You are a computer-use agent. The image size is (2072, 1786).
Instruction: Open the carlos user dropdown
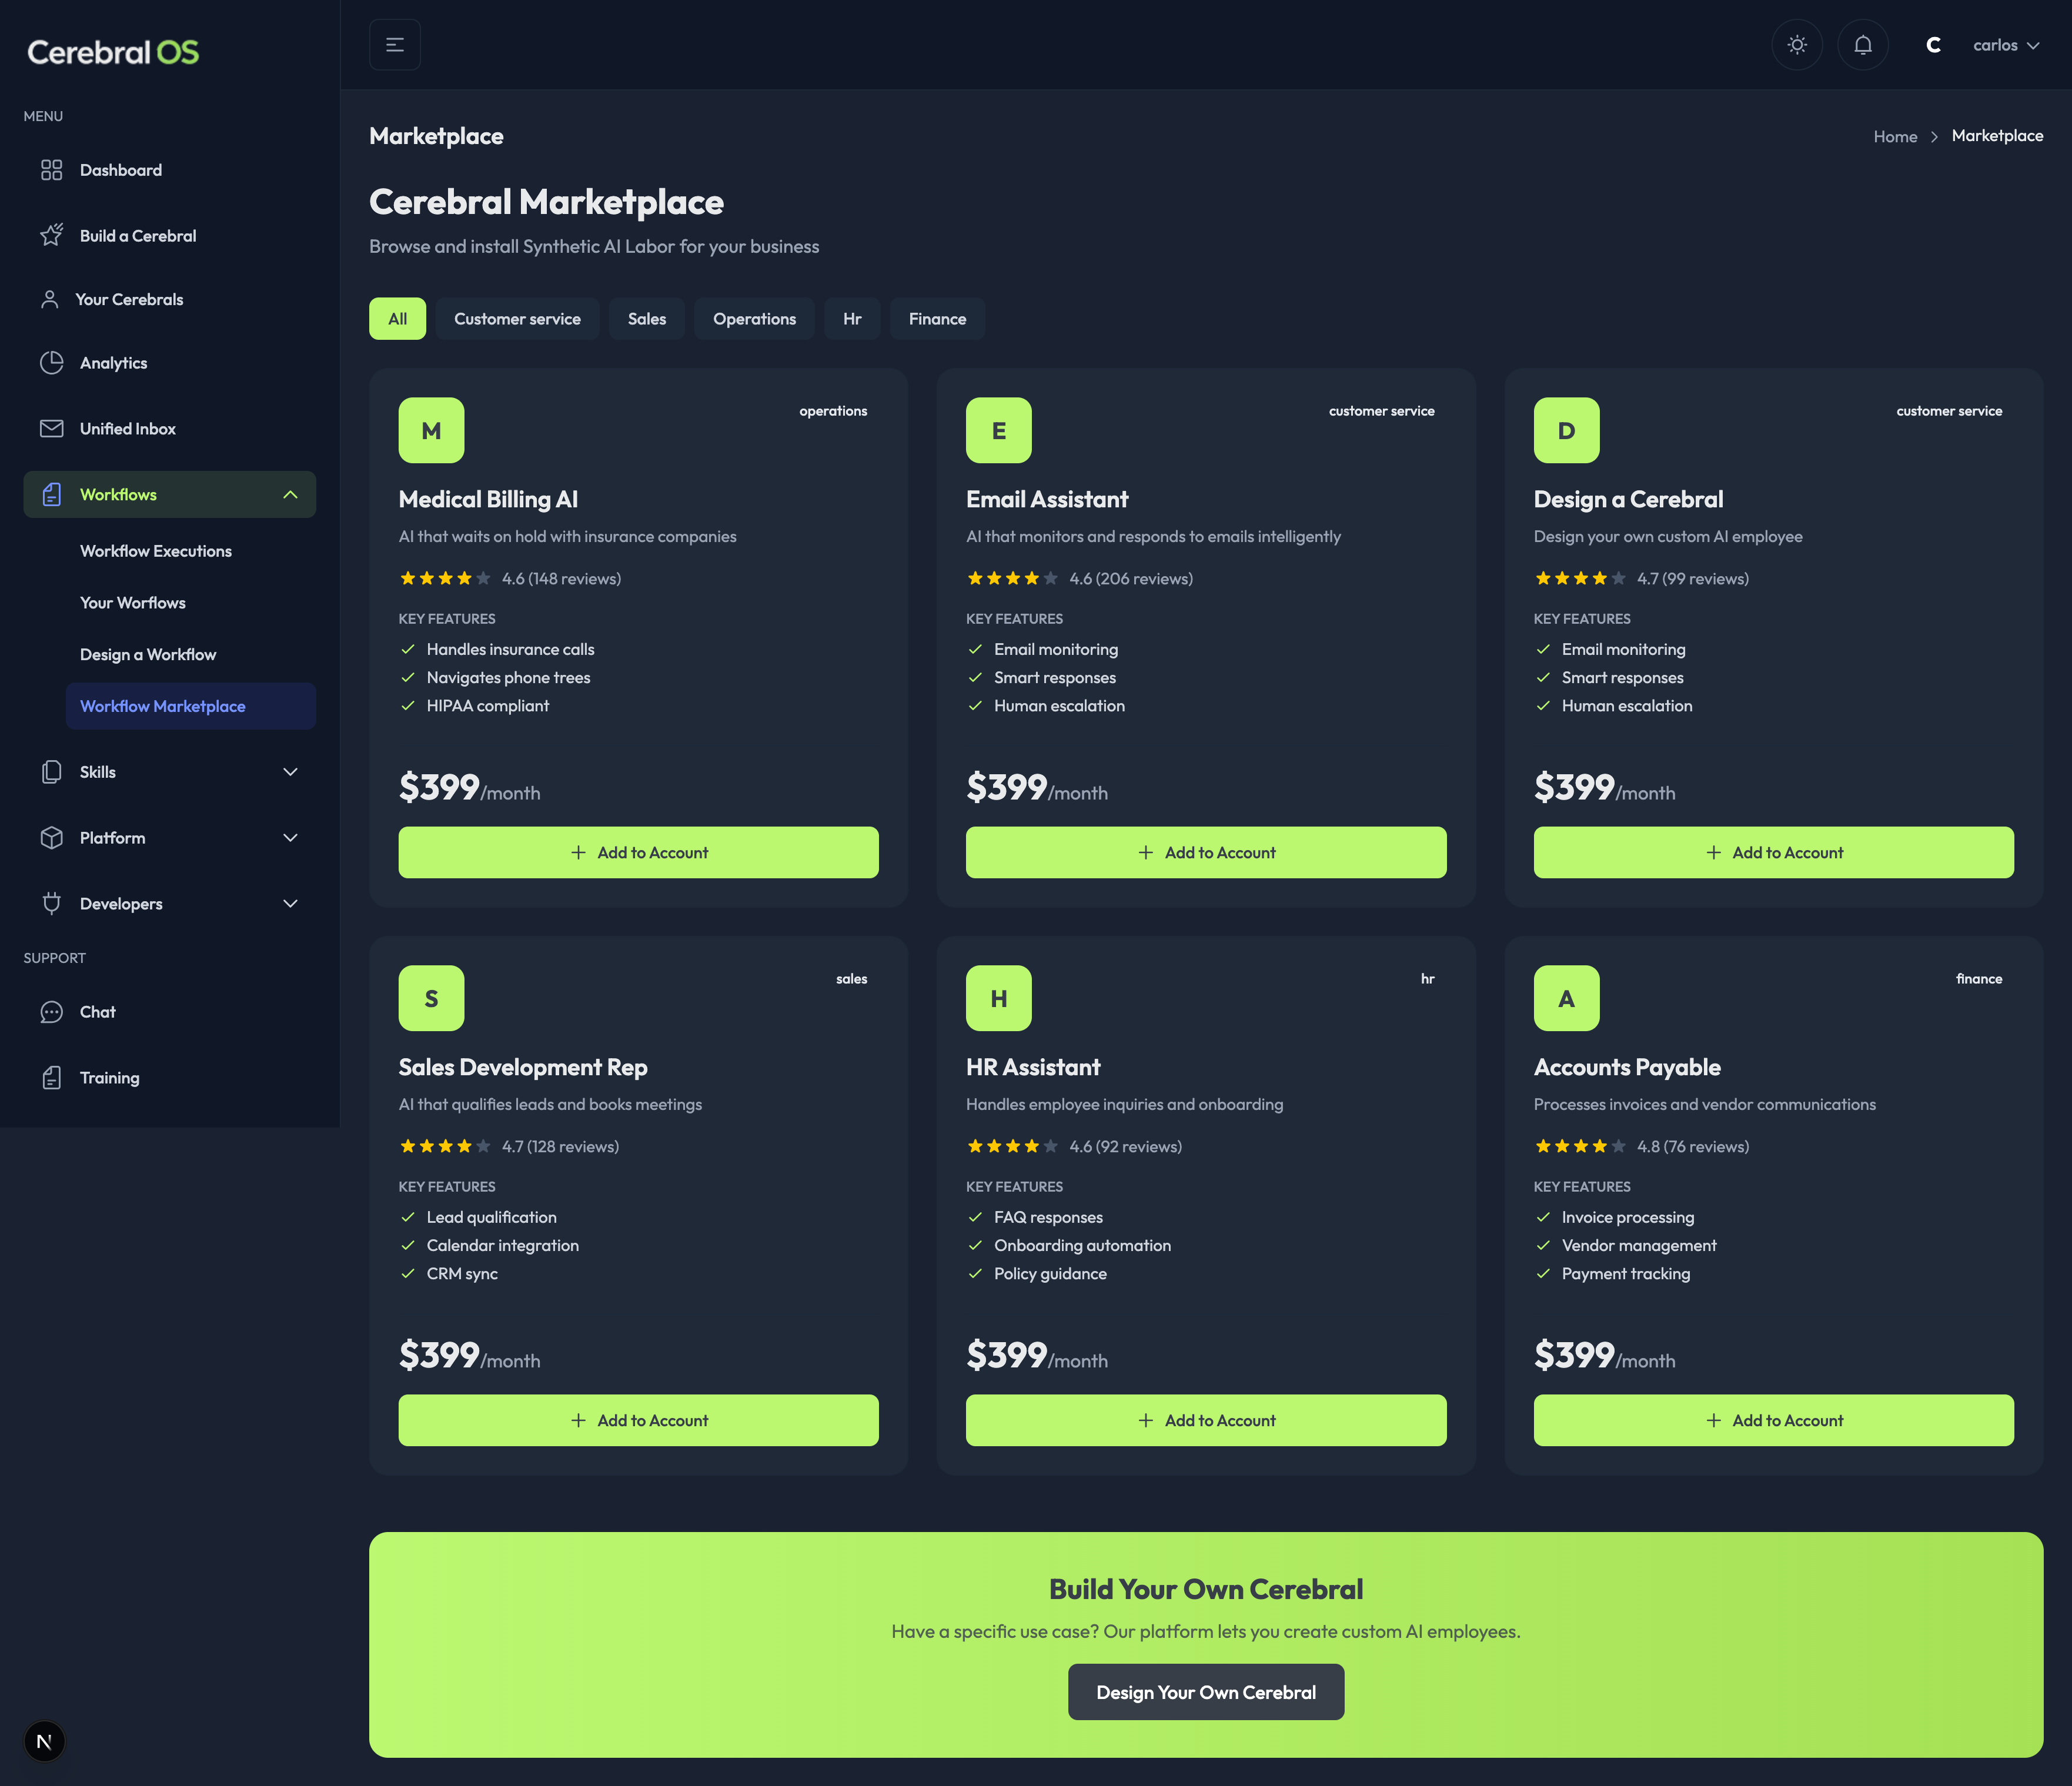pyautogui.click(x=2005, y=45)
